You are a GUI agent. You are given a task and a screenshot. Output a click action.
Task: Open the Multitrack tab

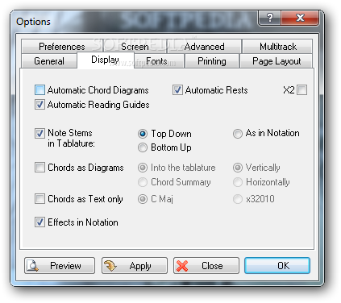pyautogui.click(x=278, y=47)
